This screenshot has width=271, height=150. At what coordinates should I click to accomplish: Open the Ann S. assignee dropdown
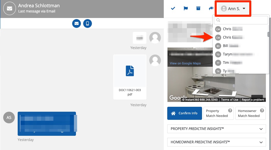click(x=233, y=9)
